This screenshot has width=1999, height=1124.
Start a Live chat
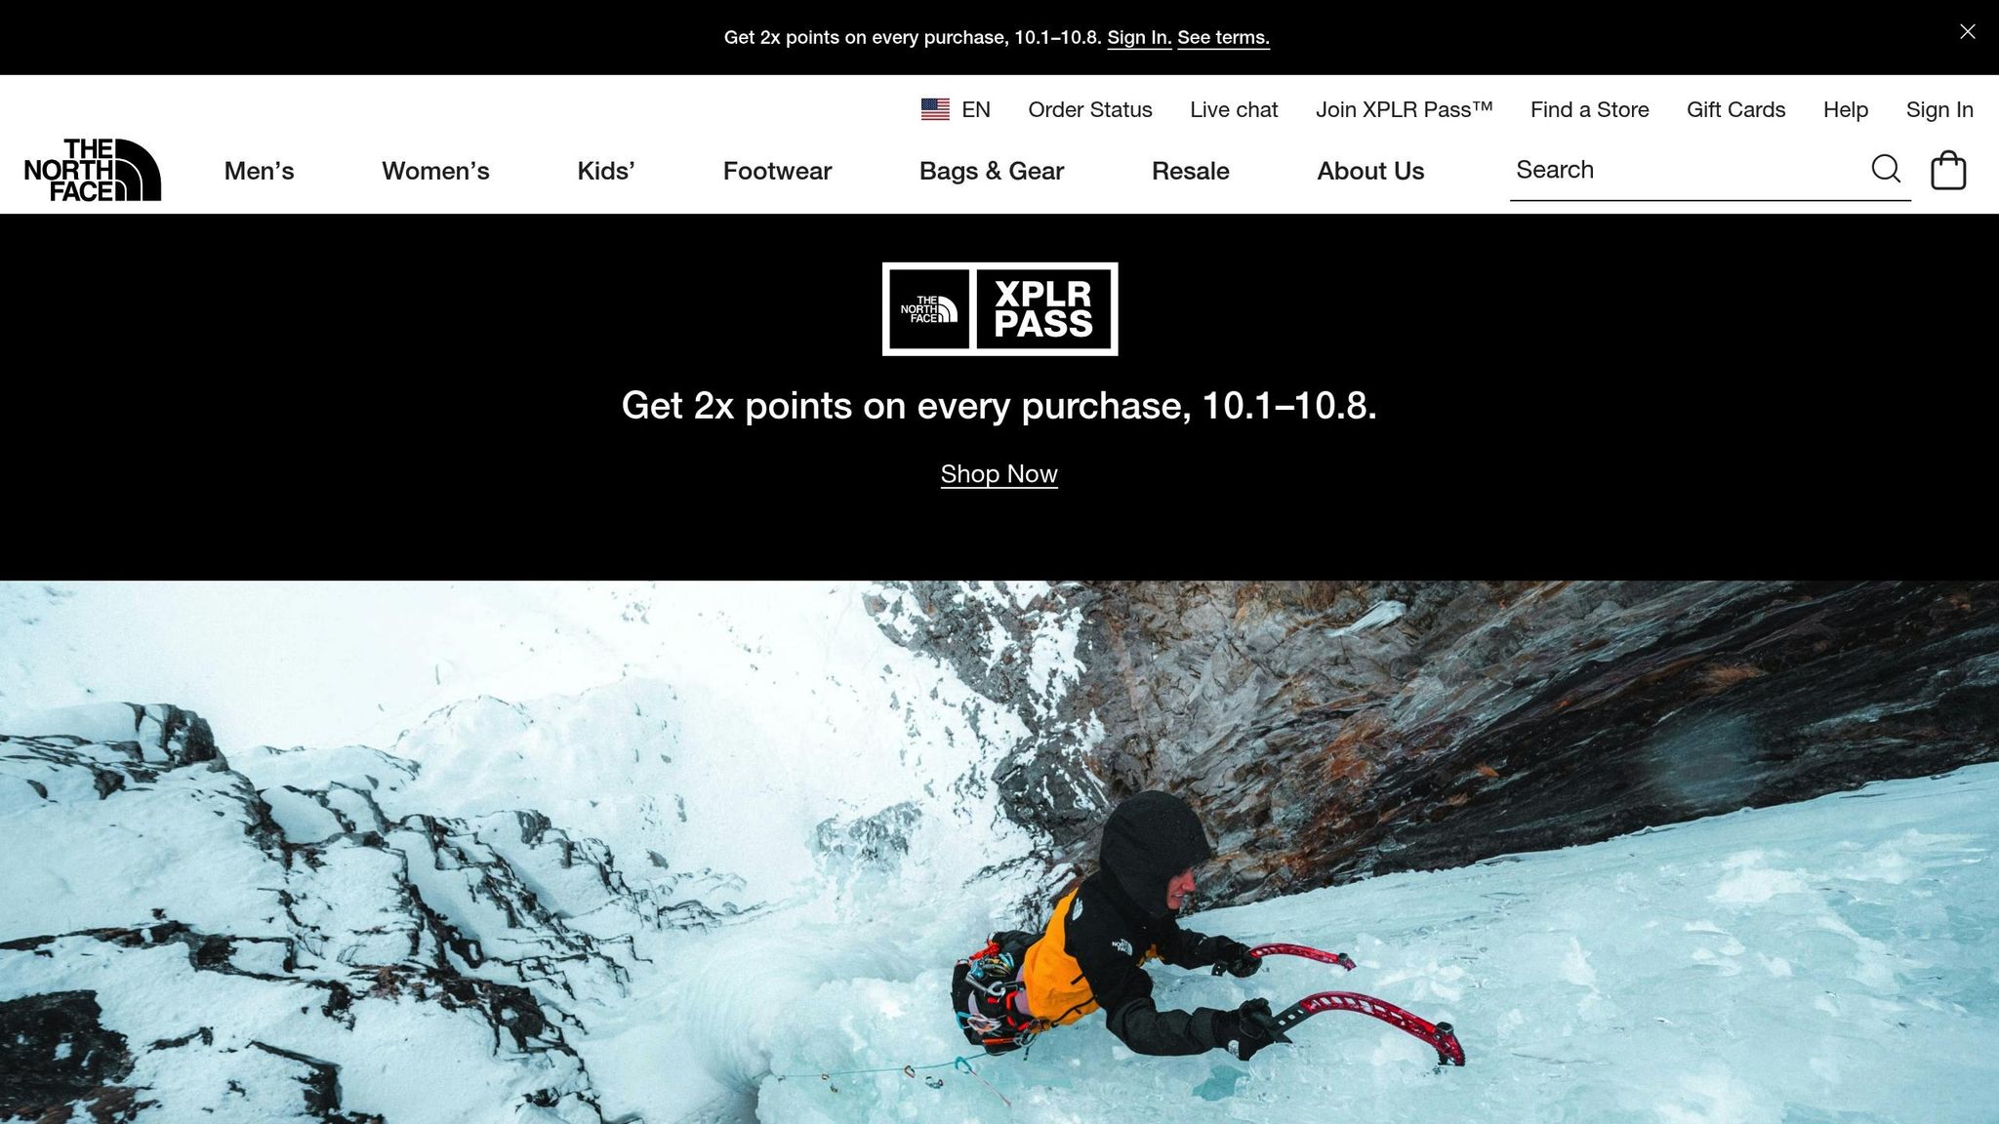coord(1234,109)
